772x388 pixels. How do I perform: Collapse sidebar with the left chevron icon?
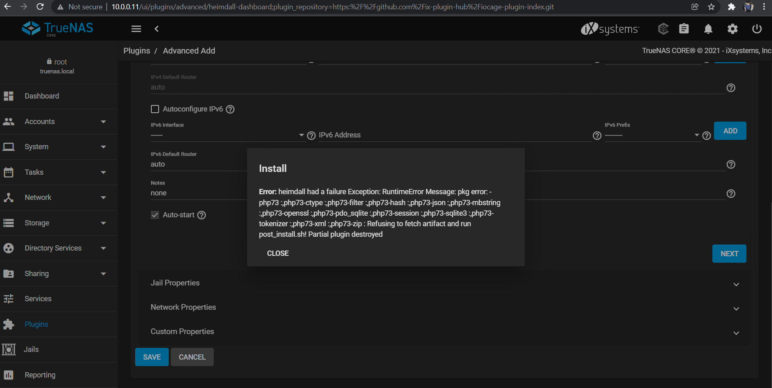157,29
